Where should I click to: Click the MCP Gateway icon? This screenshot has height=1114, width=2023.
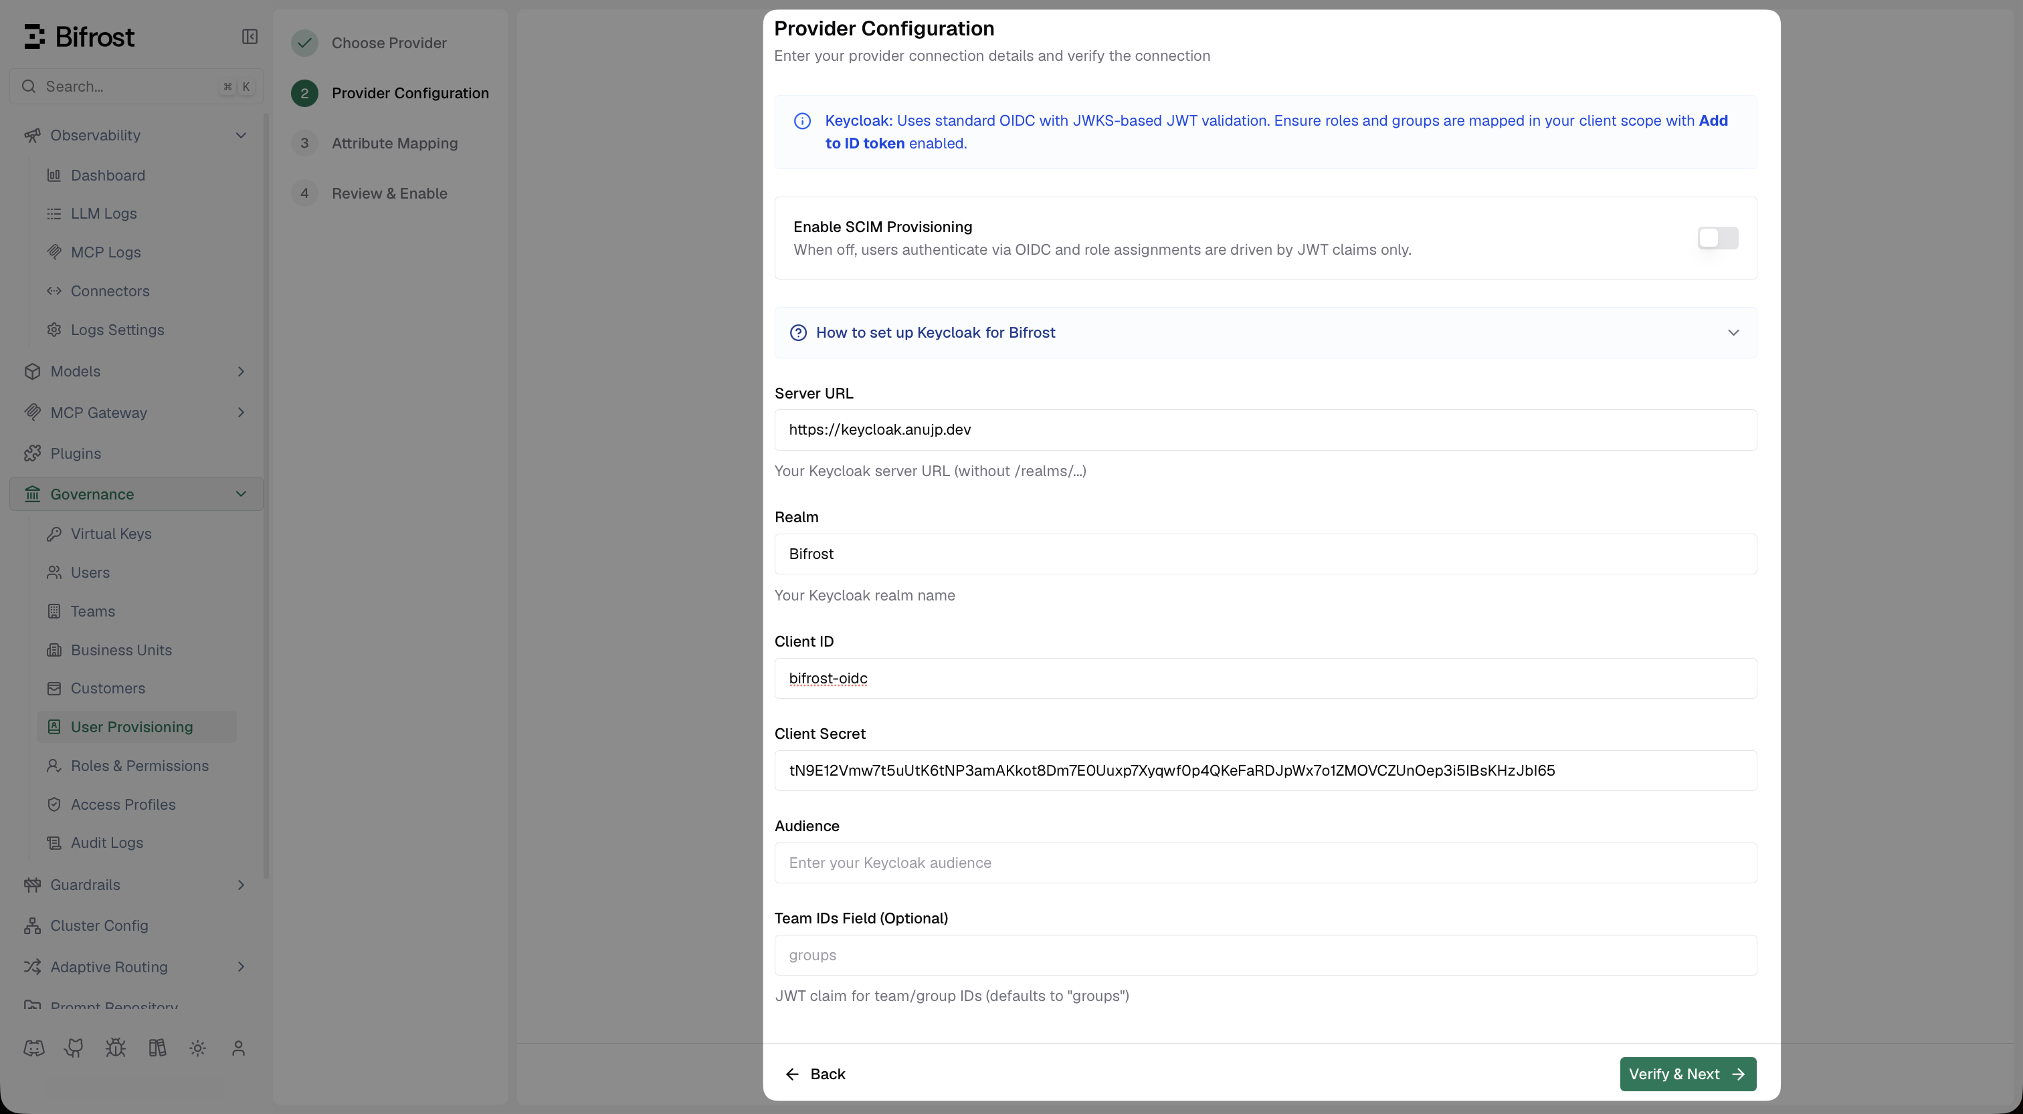click(32, 412)
